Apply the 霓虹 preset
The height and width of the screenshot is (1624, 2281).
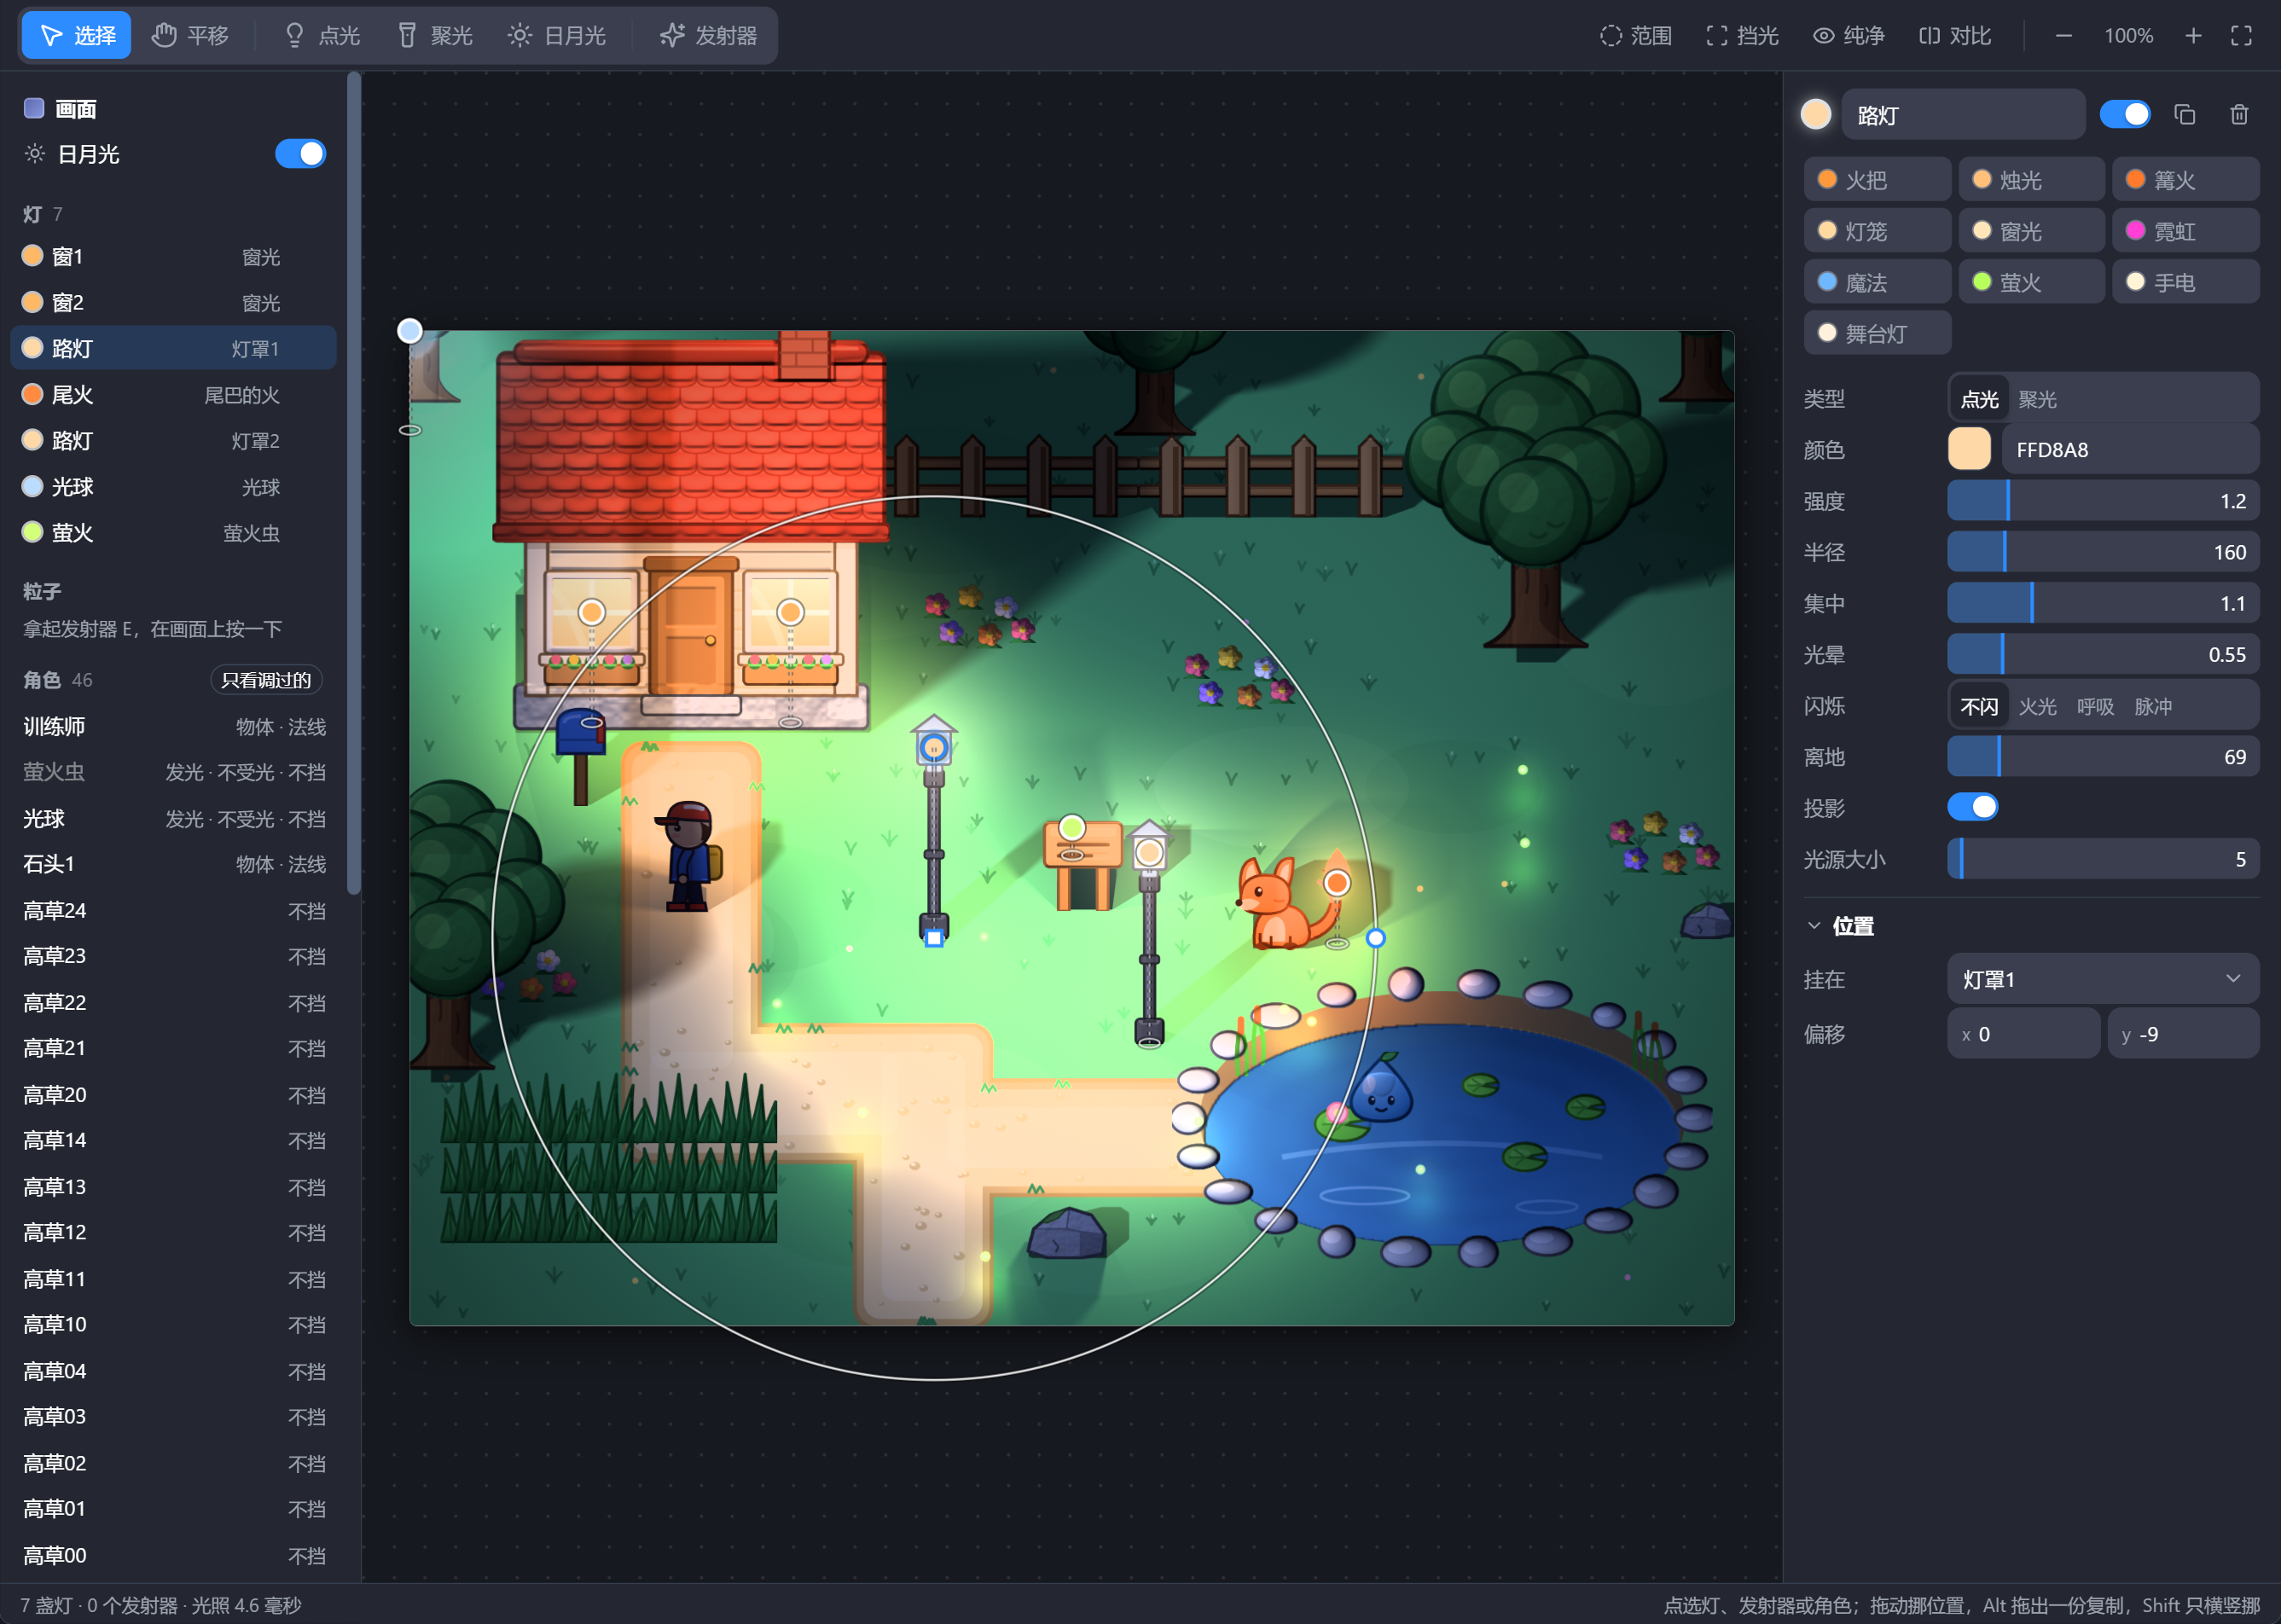click(x=2185, y=231)
